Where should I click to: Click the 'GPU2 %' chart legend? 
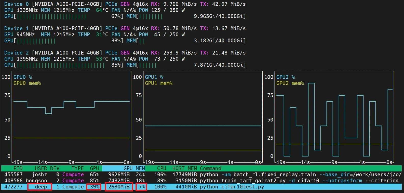[x=286, y=77]
